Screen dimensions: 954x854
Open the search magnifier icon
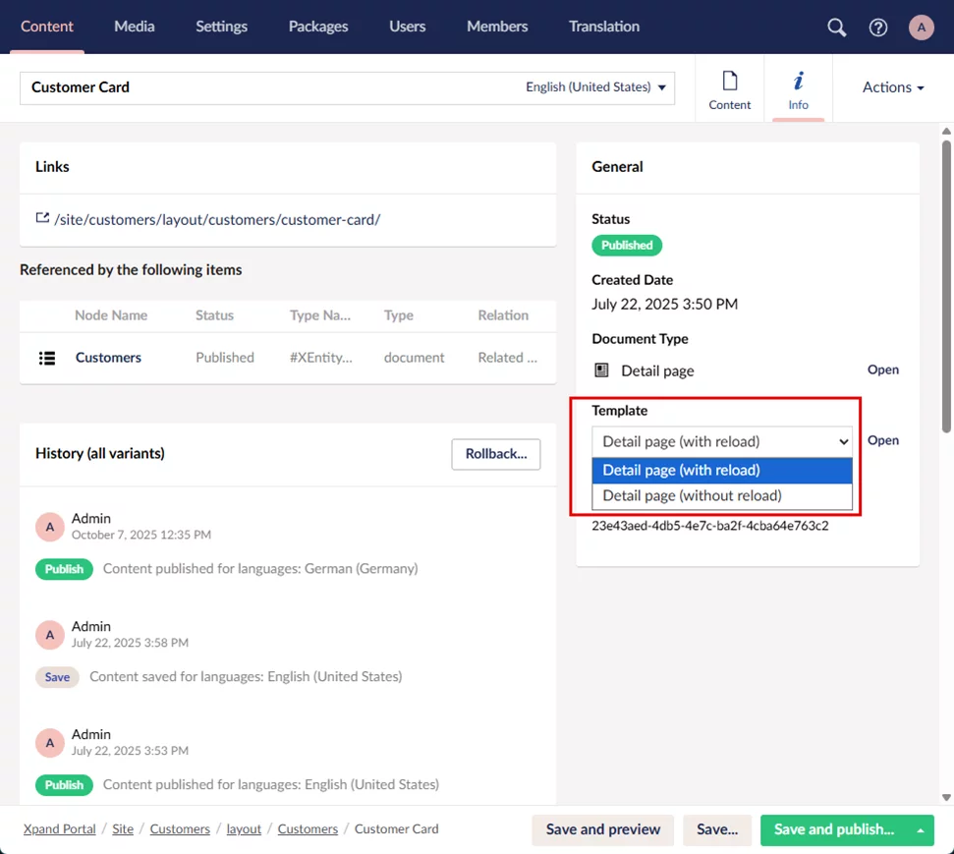pos(836,28)
